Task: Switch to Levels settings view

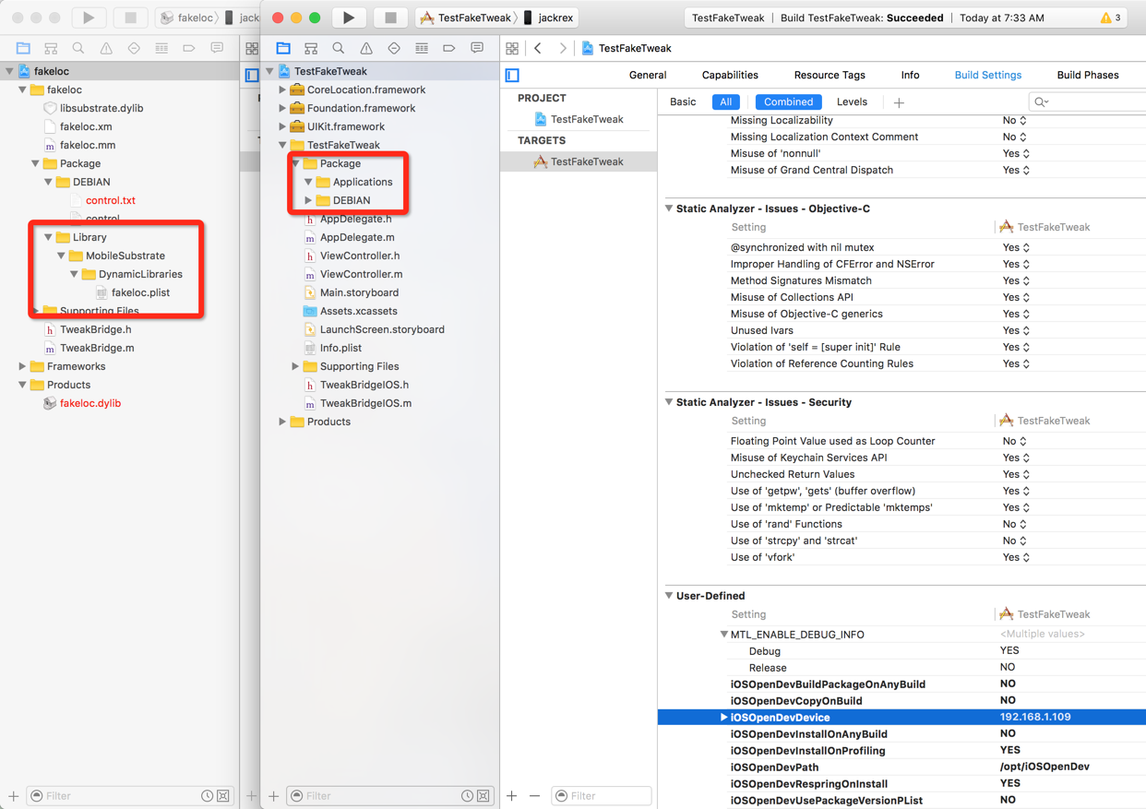Action: 852,102
